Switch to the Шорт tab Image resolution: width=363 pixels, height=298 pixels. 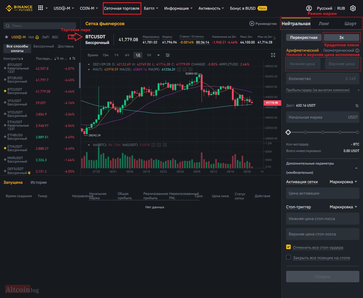tap(350, 23)
